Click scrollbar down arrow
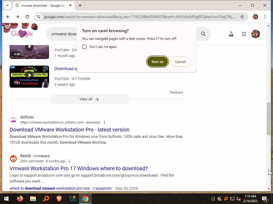Screen dimensions: 273x204 click(x=268, y=189)
